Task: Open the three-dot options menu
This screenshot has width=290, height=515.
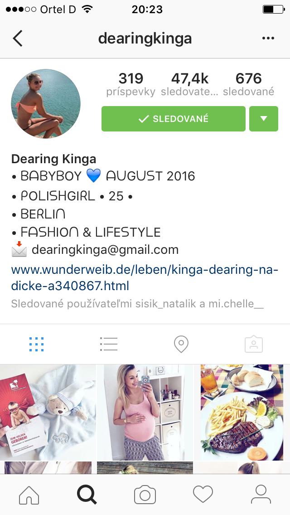Action: [x=268, y=39]
